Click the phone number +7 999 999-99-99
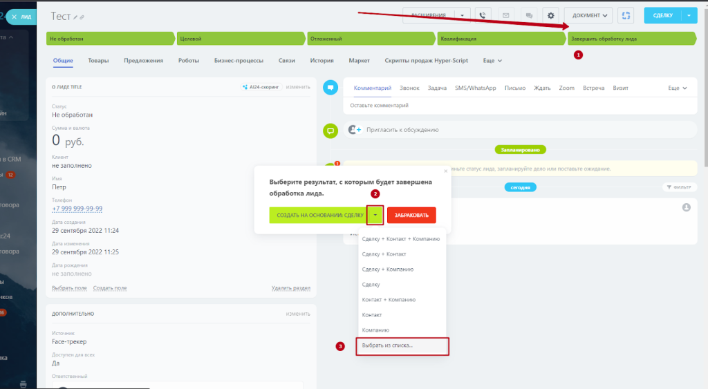Image resolution: width=708 pixels, height=389 pixels. tap(77, 209)
